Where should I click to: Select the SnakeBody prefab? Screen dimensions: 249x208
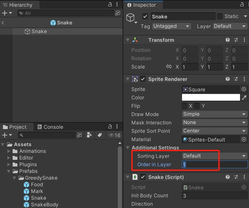[41, 205]
